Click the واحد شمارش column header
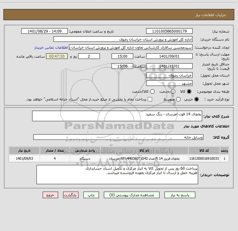 coord(85,150)
